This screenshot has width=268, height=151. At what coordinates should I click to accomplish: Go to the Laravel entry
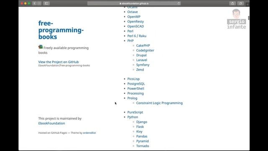pos(142,60)
